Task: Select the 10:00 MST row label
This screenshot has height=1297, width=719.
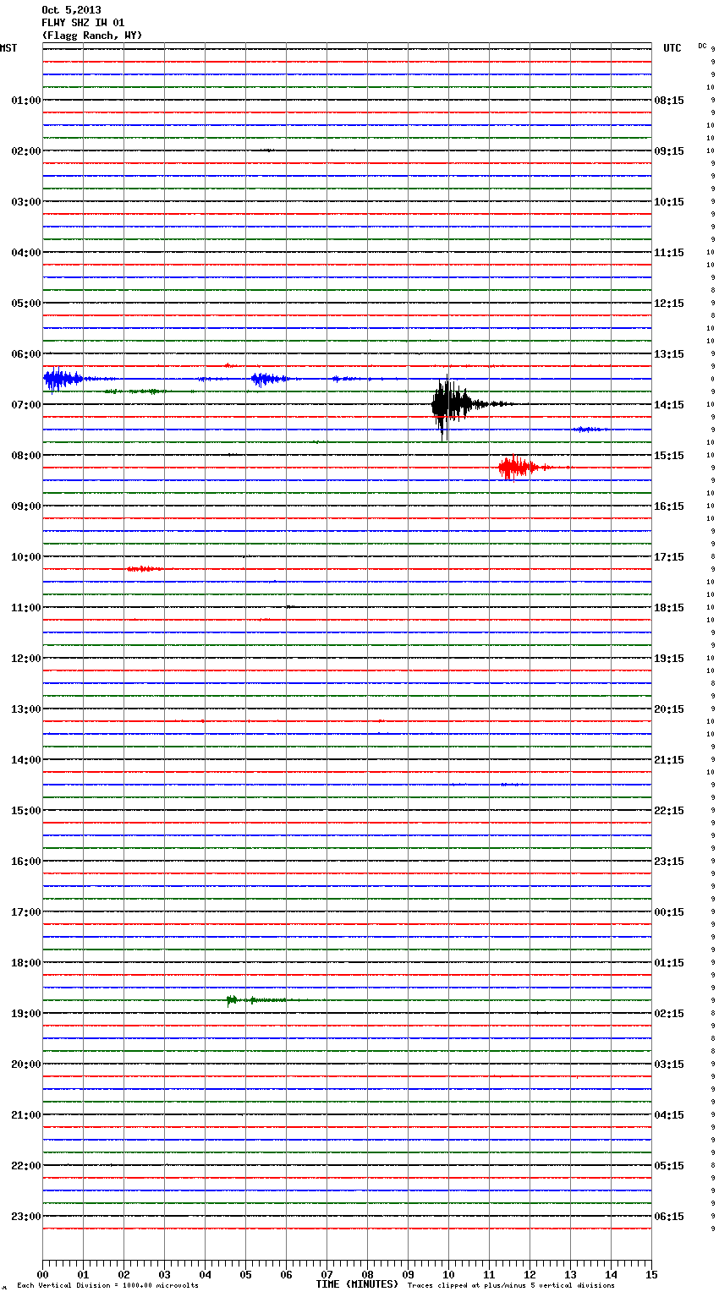Action: [x=25, y=557]
